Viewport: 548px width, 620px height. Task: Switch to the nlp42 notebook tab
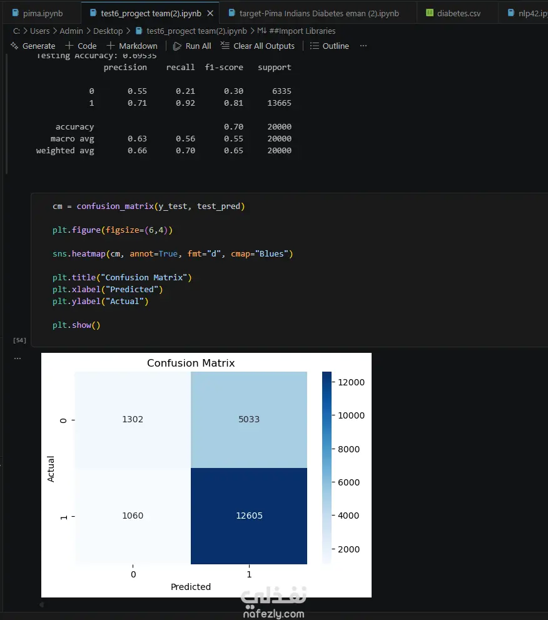click(x=528, y=13)
